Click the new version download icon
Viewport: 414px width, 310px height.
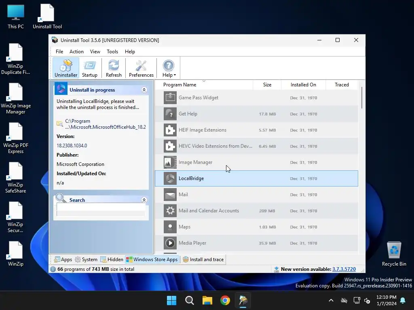(x=277, y=269)
